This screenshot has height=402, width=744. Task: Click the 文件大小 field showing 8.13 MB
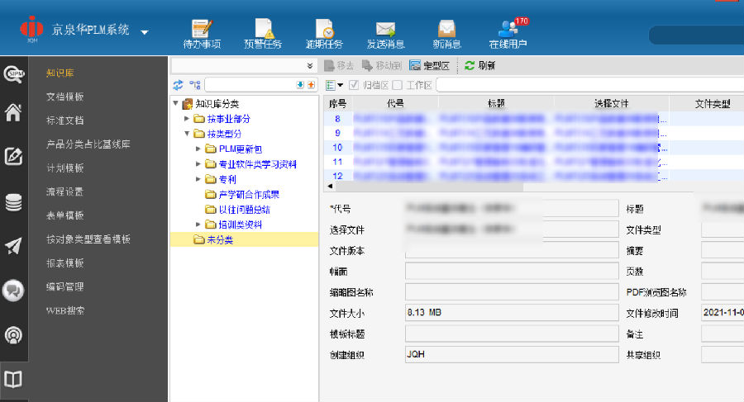pos(512,312)
